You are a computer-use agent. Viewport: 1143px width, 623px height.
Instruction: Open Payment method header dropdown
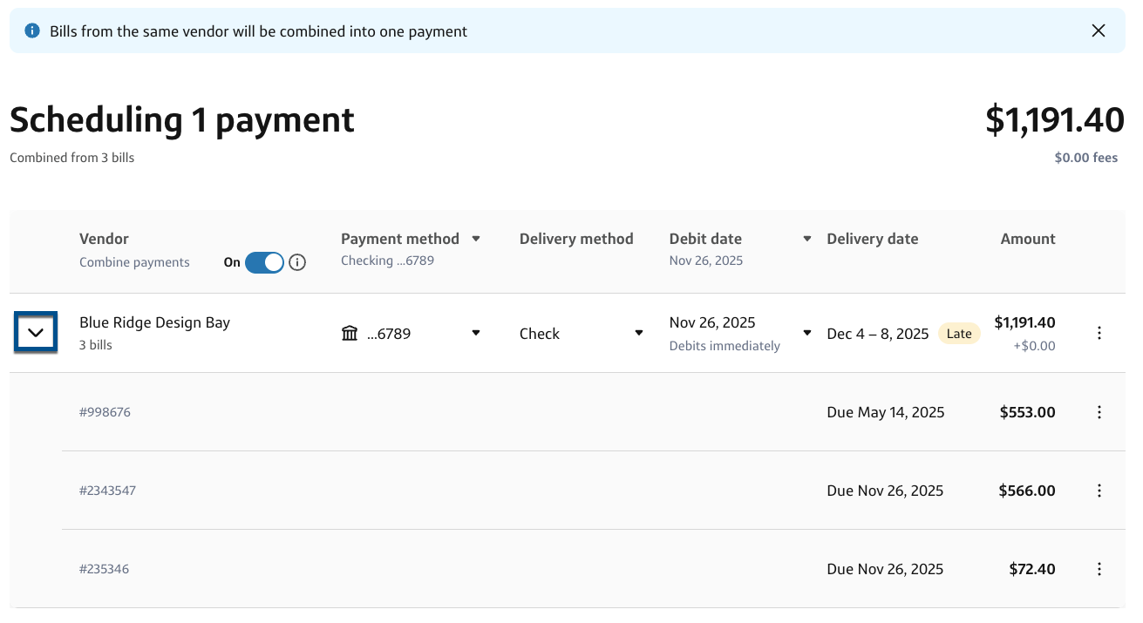tap(476, 239)
